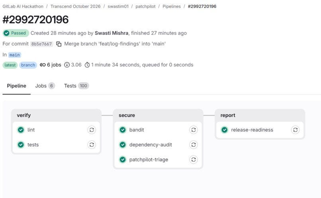Open the Jobs tab

45,86
